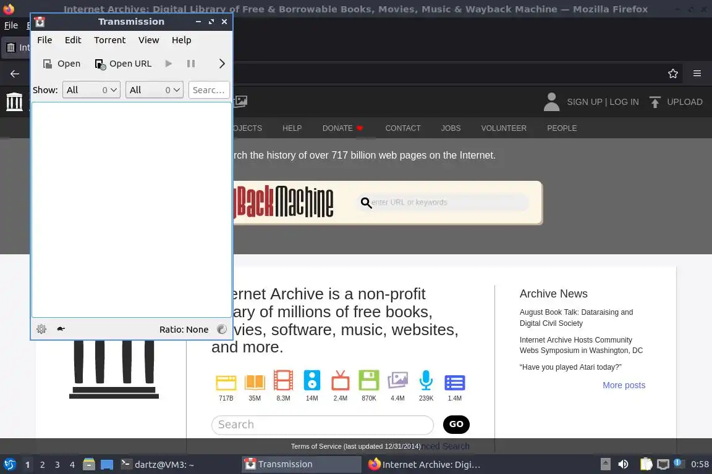Click the Transmission window title icon
The width and height of the screenshot is (712, 474).
40,22
